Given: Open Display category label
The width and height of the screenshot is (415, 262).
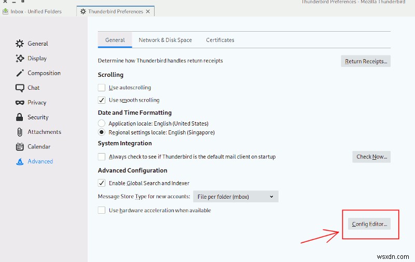Looking at the screenshot, I should click(37, 58).
